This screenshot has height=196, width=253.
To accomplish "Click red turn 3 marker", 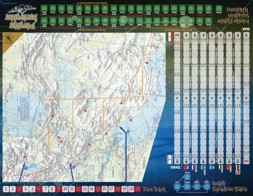I will click(19, 189).
